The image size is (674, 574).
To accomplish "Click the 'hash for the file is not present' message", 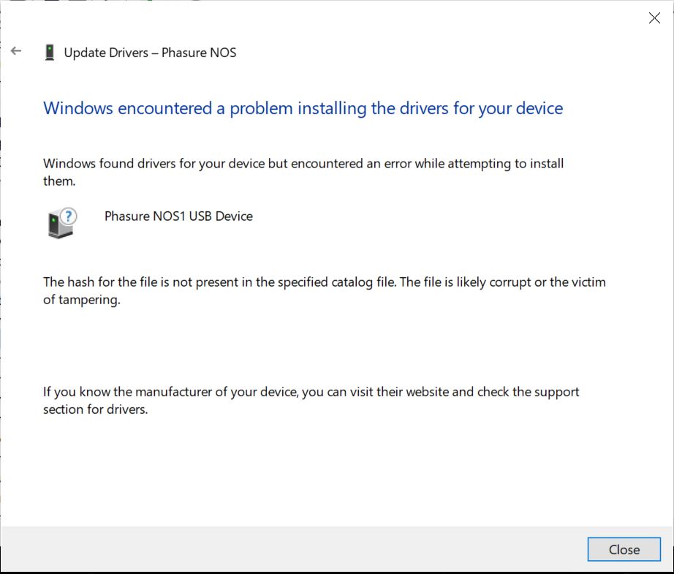I will pos(324,290).
